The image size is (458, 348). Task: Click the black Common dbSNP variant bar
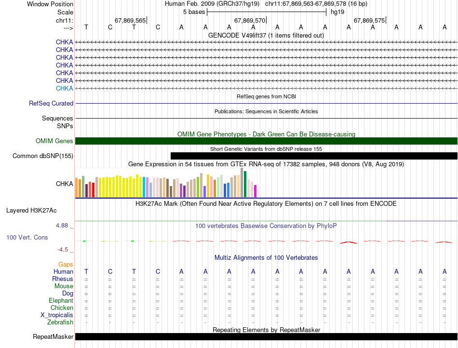(314, 156)
